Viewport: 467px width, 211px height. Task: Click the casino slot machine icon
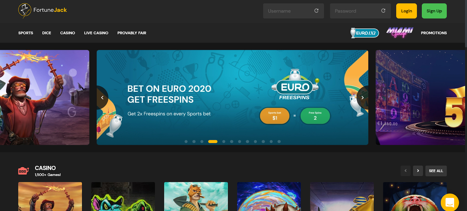[23, 171]
